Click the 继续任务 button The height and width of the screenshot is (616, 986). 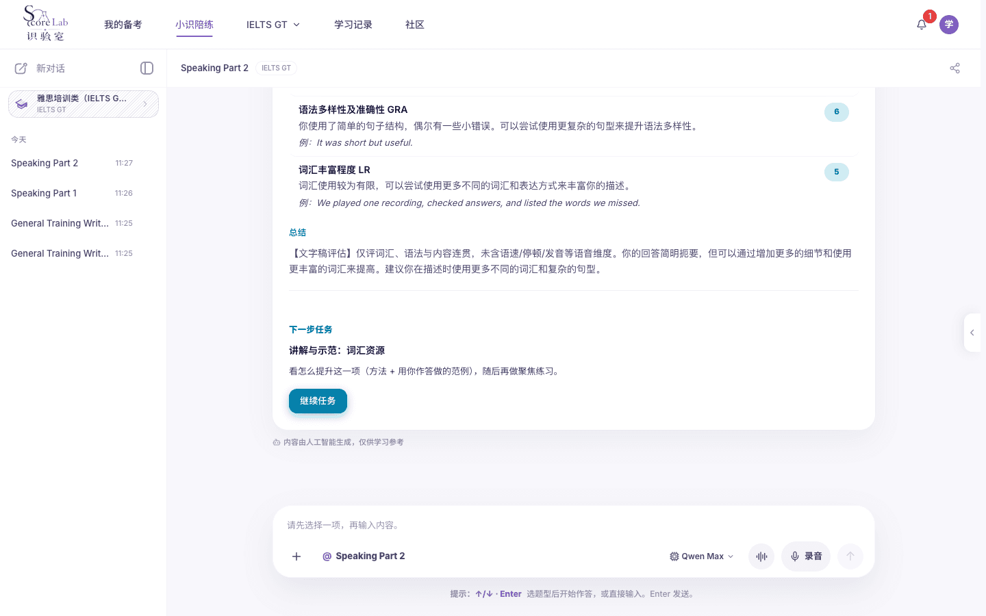[318, 401]
